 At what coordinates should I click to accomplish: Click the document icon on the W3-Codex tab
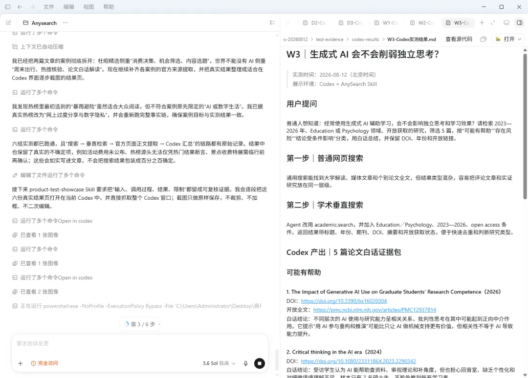(x=448, y=22)
